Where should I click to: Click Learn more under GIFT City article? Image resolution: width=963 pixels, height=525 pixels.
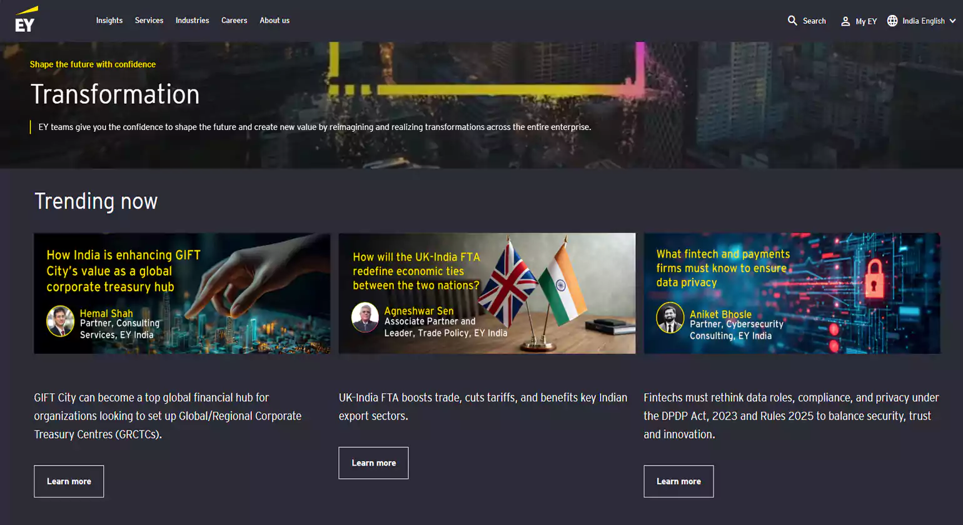pos(69,481)
